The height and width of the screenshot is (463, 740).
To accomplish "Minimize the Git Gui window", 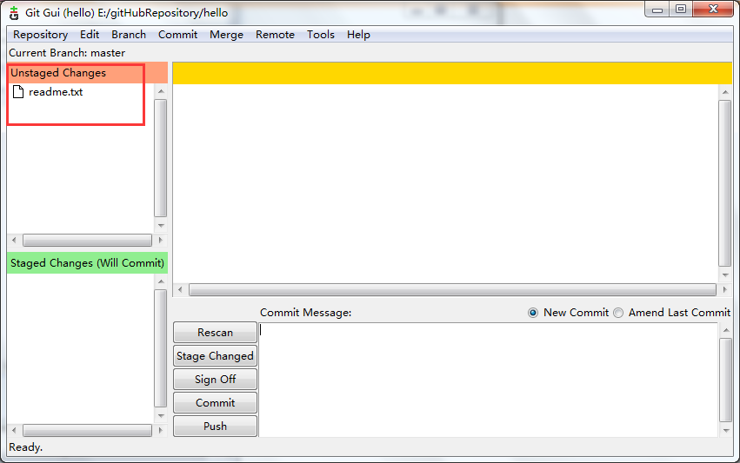I will click(657, 9).
